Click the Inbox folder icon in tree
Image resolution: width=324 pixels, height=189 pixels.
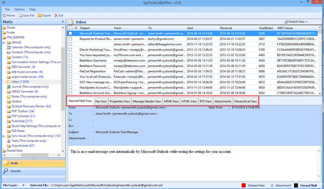pyautogui.click(x=9, y=82)
